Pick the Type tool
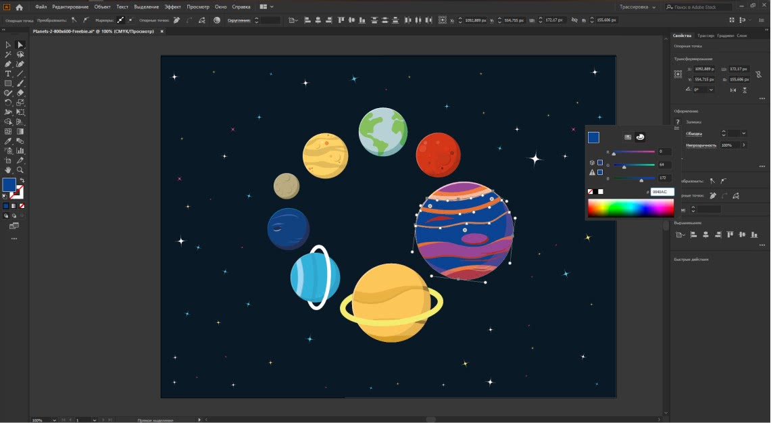Screen dimensions: 771x423 (8, 74)
